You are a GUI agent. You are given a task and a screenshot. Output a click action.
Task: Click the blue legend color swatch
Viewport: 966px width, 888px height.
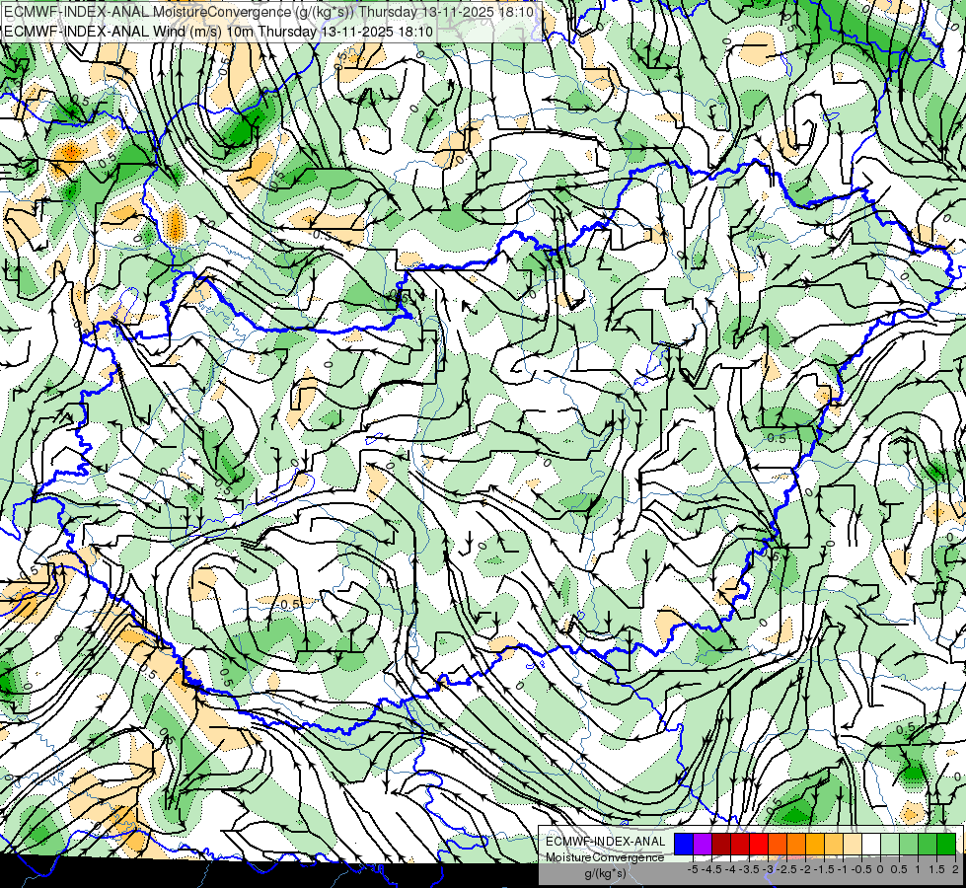tap(684, 845)
